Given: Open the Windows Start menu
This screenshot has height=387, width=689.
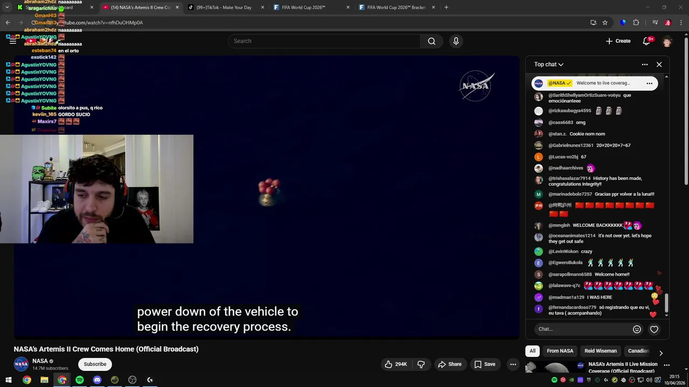Looking at the screenshot, I should point(9,380).
